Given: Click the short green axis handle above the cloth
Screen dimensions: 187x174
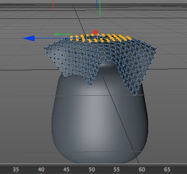Looking at the screenshot, I should tap(63, 34).
